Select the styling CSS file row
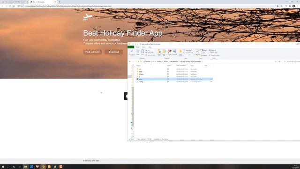The image size is (300, 169). [x=174, y=82]
